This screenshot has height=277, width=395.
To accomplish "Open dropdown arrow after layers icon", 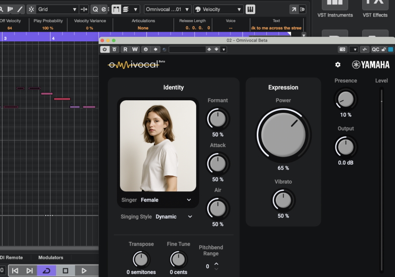I will point(136,10).
